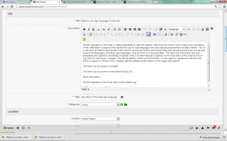Insert a numbered list
The width and height of the screenshot is (227, 141).
point(119,29)
